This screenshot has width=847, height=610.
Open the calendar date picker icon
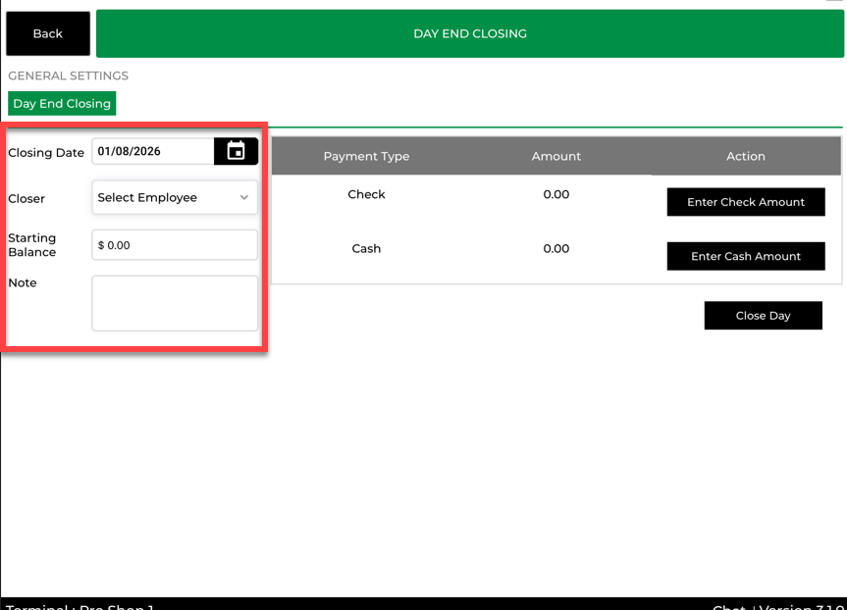click(236, 151)
